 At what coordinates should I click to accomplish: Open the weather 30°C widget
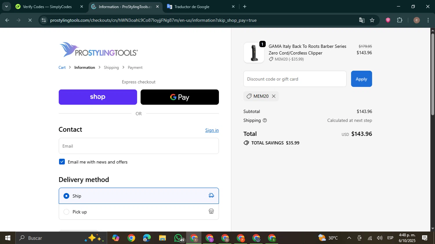[x=328, y=238]
